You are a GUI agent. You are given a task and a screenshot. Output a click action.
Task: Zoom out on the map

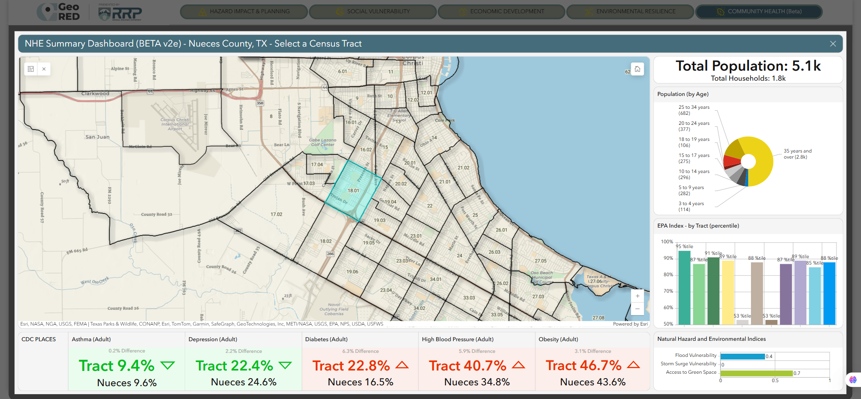tap(637, 309)
